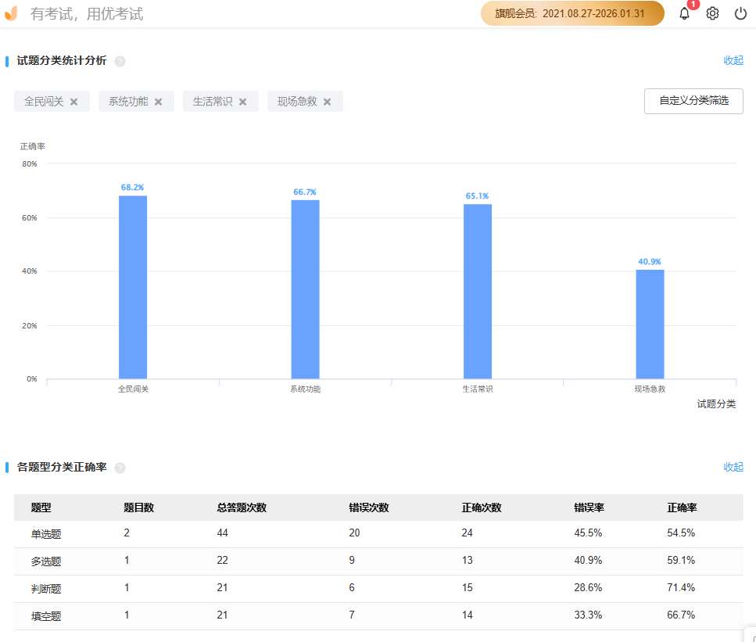Click help icon beside 各题型分类正确率

tap(120, 468)
